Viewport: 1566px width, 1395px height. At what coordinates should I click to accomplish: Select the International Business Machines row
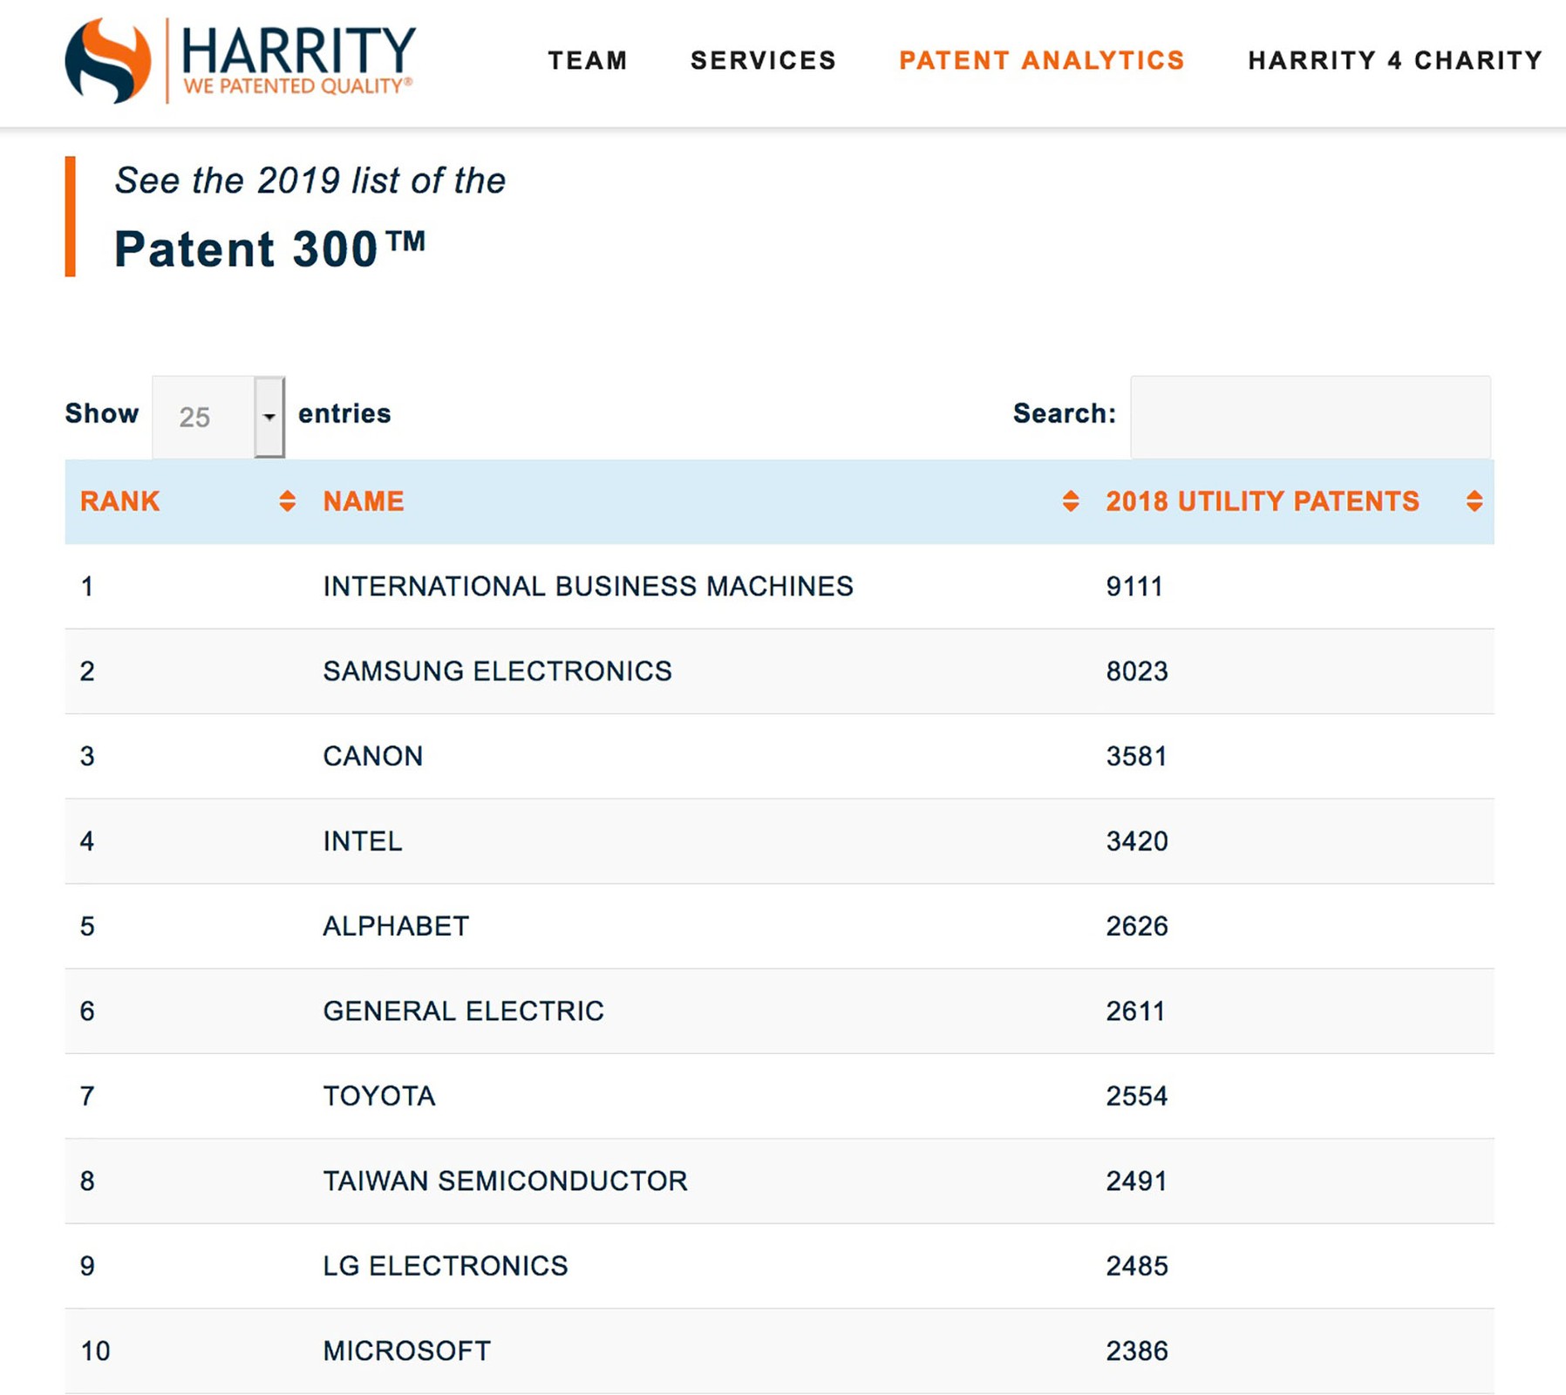(x=588, y=586)
